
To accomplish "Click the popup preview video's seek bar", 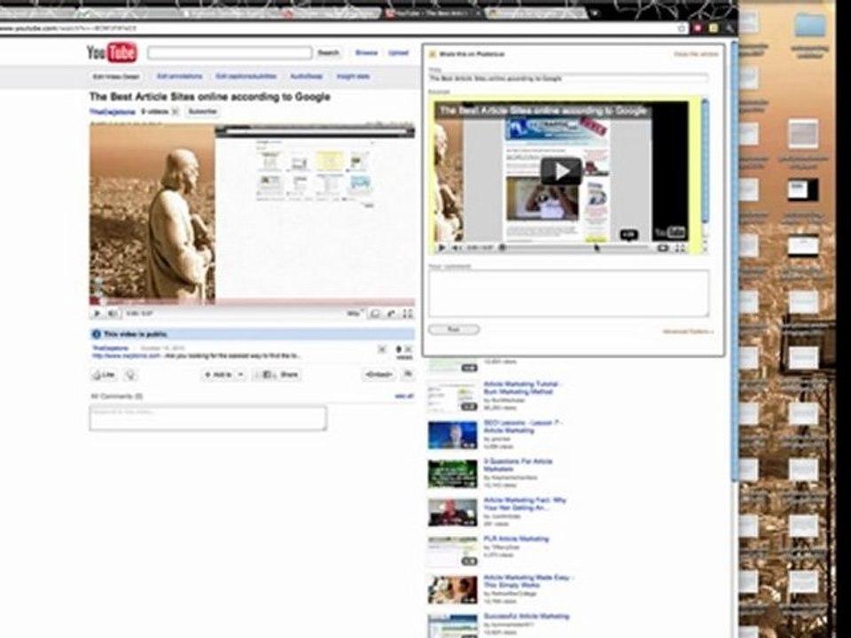I will click(576, 248).
